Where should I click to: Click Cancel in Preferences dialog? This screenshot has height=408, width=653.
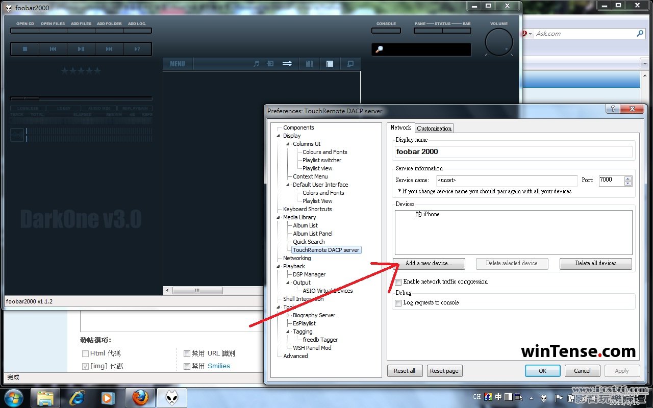582,371
